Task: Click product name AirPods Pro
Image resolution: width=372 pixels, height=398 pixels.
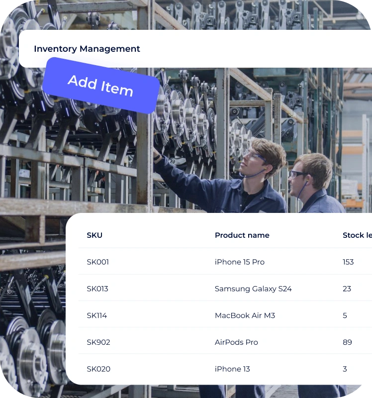Action: (x=236, y=342)
